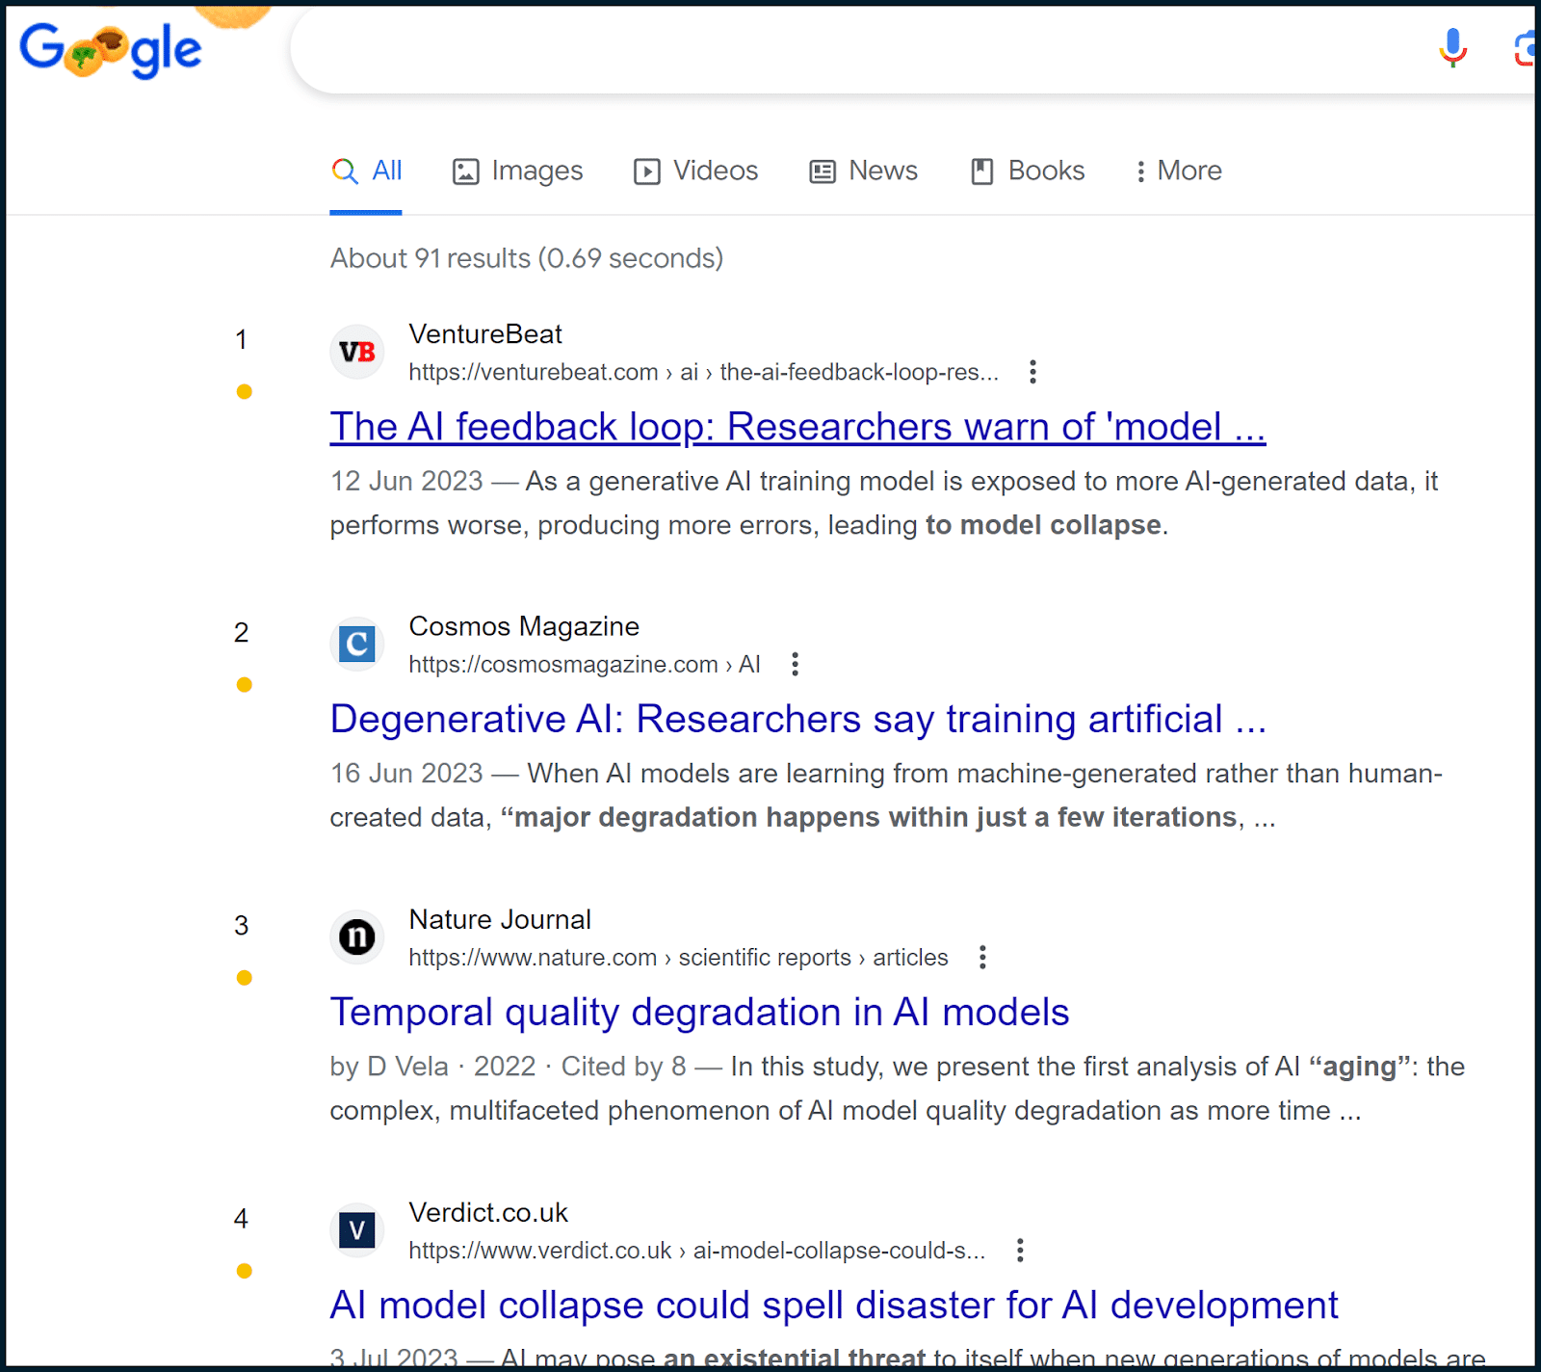This screenshot has height=1372, width=1541.
Task: Click the Nature Journal site name
Action: pos(500,919)
